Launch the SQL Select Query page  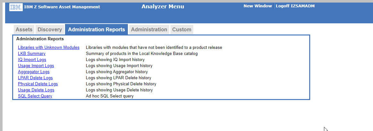(35, 96)
